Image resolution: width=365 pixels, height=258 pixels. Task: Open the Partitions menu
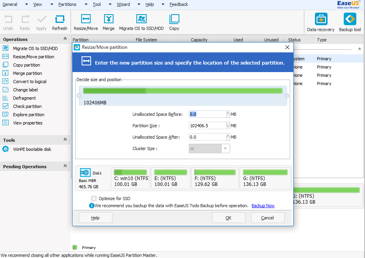[x=67, y=4]
